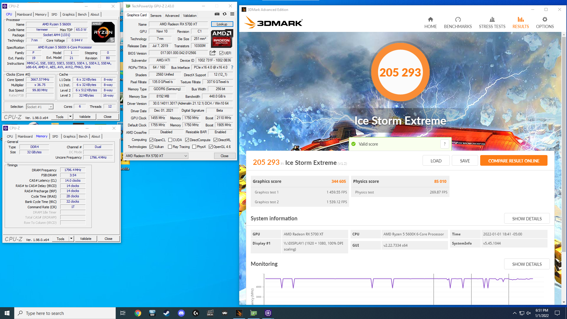567x319 pixels.
Task: Toggle the UEFI checkbox in GPU-Z
Action: [x=221, y=53]
